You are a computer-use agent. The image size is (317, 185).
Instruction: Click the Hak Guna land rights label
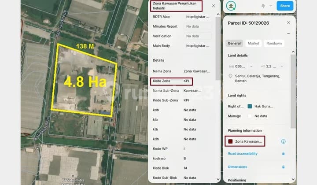tap(264, 106)
